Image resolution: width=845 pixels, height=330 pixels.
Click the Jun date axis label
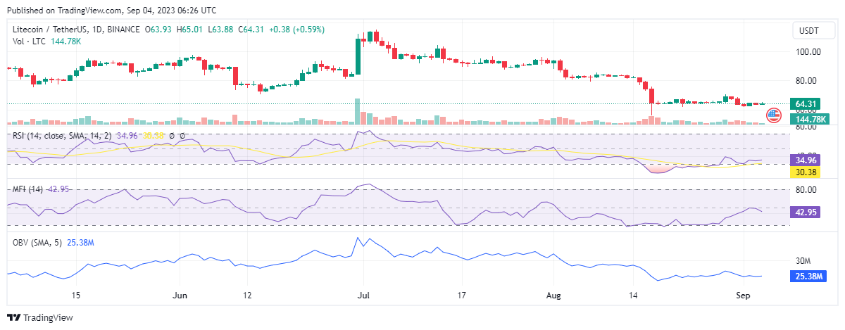[180, 296]
